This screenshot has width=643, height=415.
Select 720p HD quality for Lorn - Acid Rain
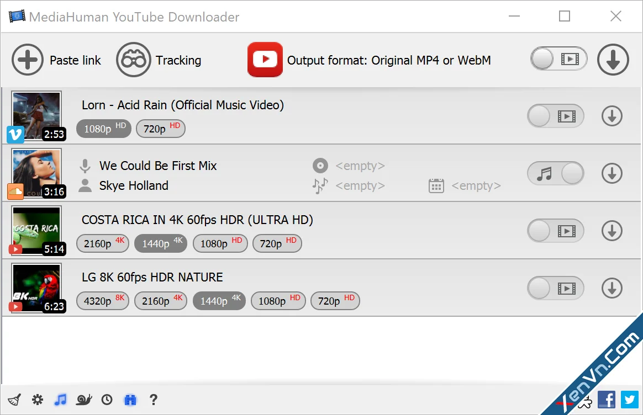[161, 129]
